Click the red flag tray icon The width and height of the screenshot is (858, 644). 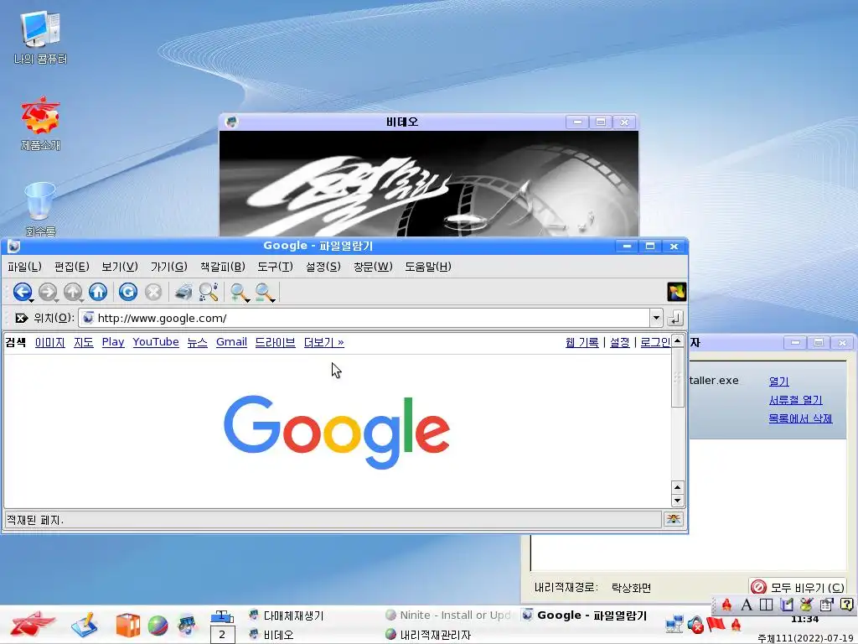click(x=716, y=624)
